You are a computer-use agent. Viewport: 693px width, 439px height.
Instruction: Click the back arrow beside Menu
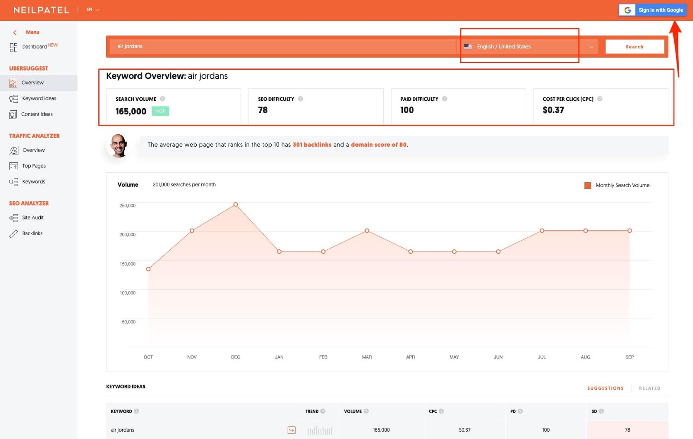click(15, 32)
